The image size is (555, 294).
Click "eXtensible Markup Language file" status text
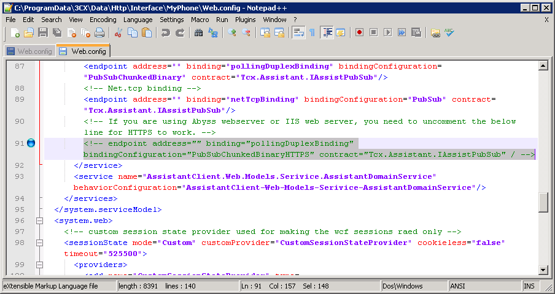(x=51, y=286)
